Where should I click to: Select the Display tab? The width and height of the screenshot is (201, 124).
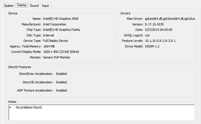click(21, 5)
